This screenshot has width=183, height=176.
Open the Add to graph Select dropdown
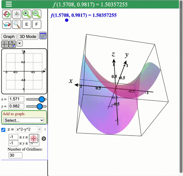[x=24, y=120]
